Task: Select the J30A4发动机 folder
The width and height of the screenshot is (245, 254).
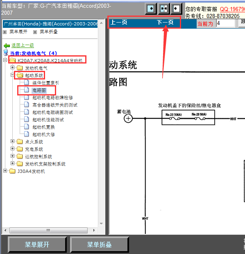Action: pos(31,171)
